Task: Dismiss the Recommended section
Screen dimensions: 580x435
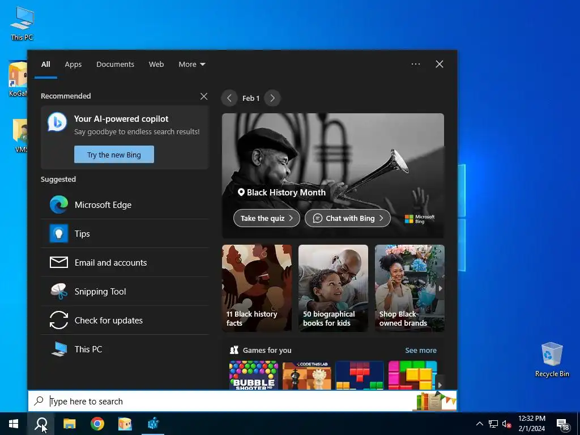Action: click(204, 96)
